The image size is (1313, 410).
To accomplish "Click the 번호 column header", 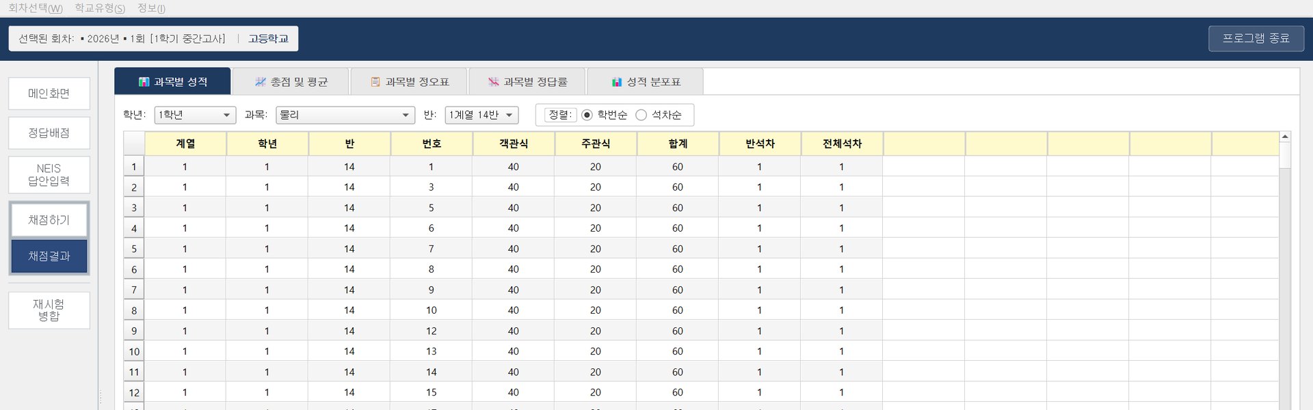I will coord(432,143).
